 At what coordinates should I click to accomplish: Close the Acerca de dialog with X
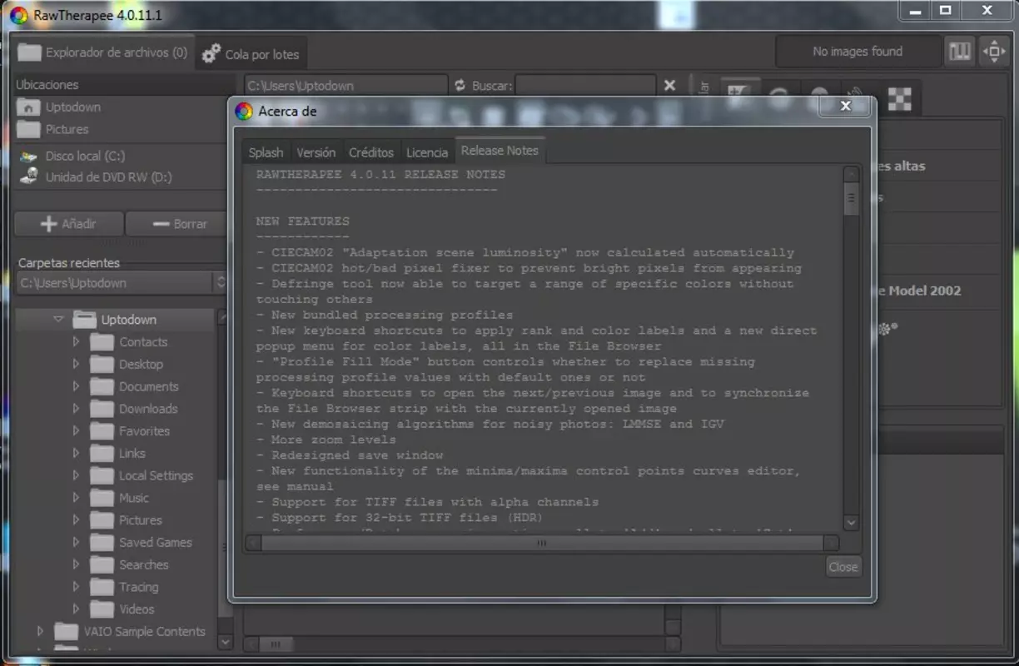click(x=846, y=106)
